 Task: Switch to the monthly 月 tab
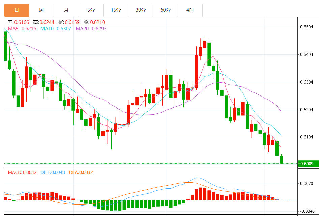click(x=66, y=10)
